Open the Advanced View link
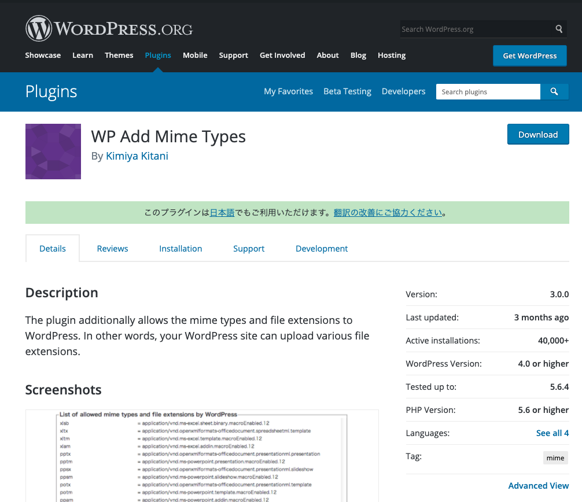Viewport: 582px width, 502px height. 538,486
